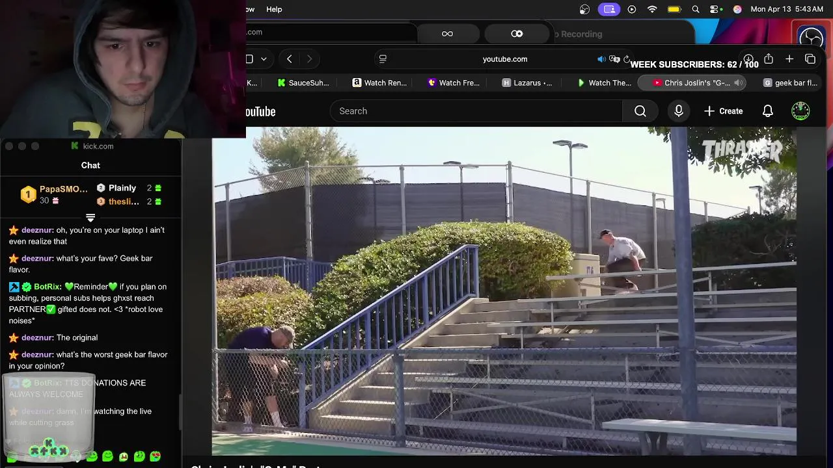Mute audio via address bar speaker icon

point(601,59)
